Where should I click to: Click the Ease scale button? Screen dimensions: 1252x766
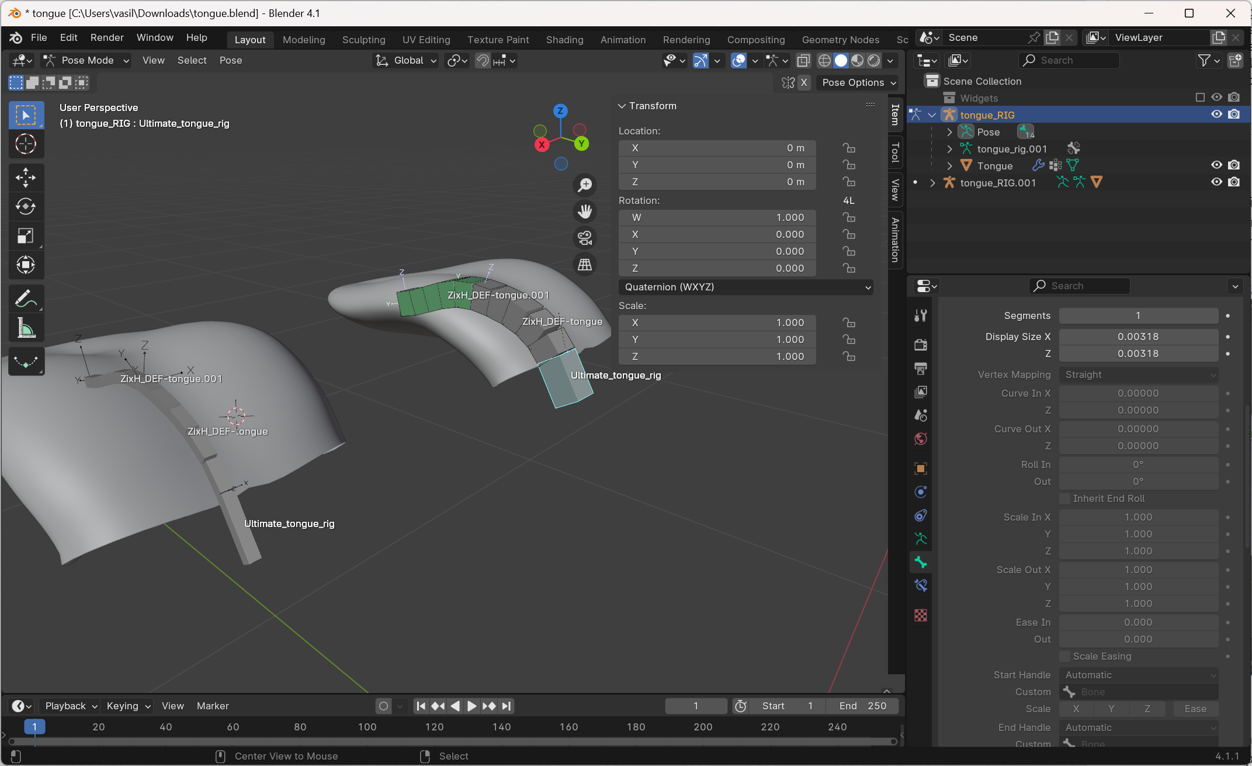click(x=1195, y=709)
